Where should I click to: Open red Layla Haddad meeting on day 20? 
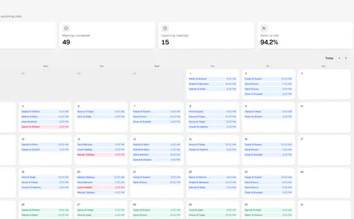101,187
